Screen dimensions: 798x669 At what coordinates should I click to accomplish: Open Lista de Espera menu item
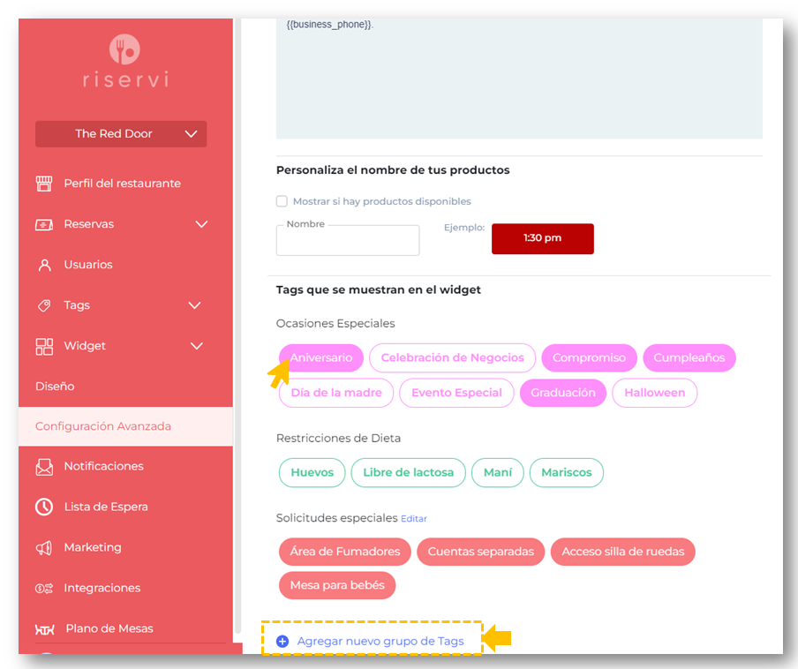click(x=106, y=507)
